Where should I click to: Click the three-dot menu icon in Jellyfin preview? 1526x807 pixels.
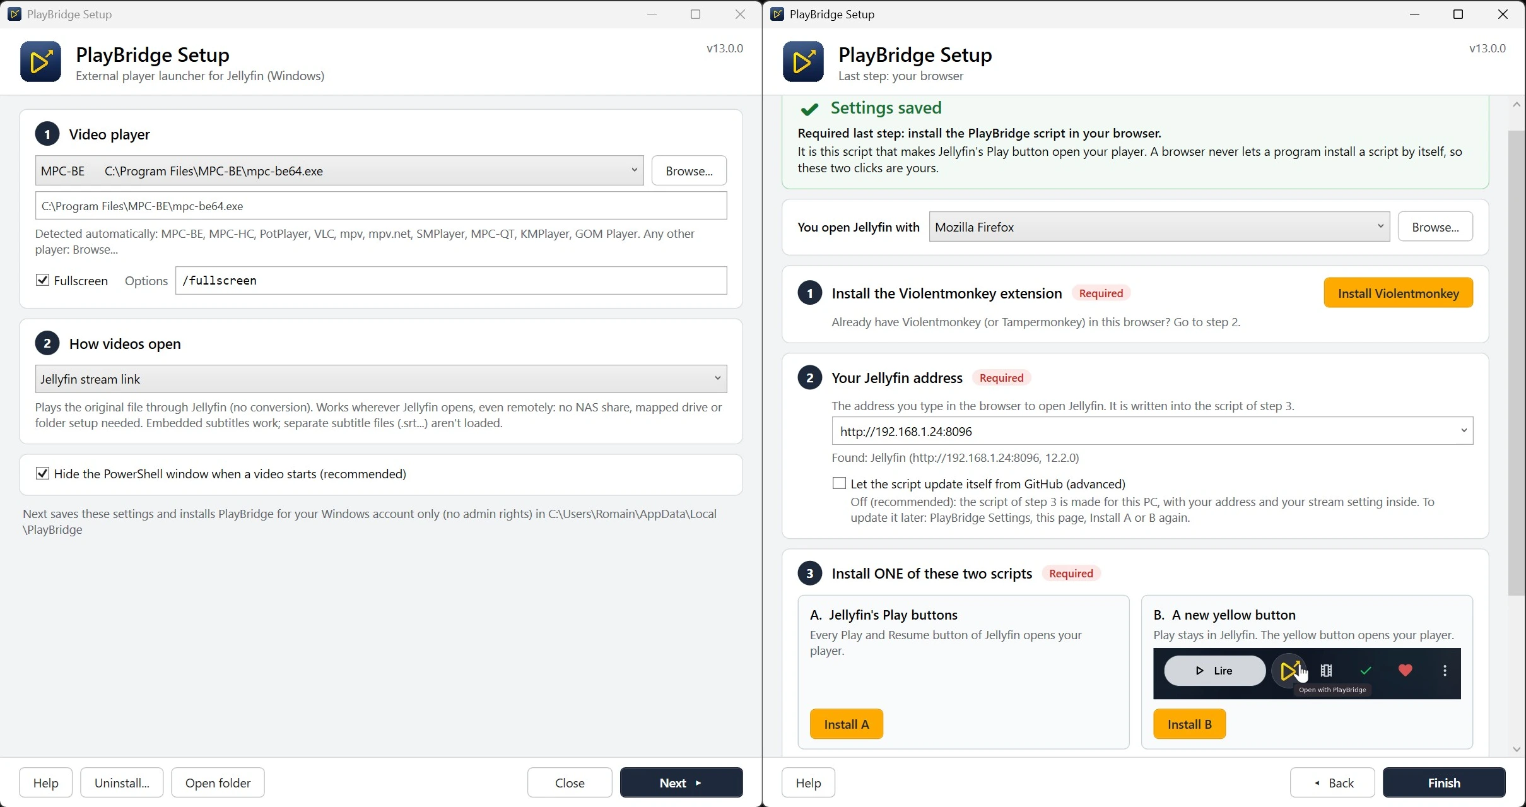(1445, 671)
